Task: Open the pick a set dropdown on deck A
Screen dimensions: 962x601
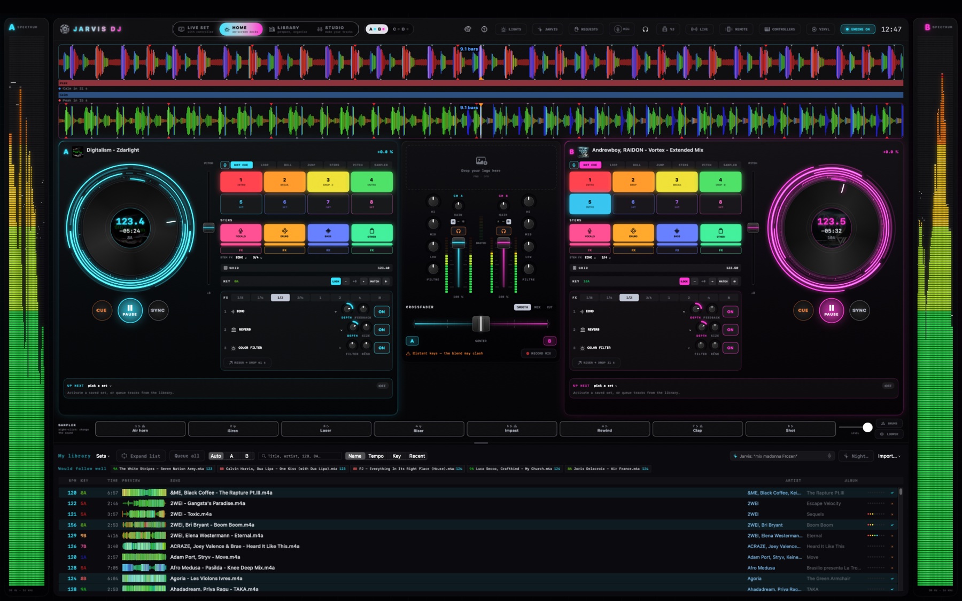Action: point(99,386)
